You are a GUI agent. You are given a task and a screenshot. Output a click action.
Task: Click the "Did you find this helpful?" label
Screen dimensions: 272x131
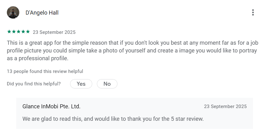tap(34, 84)
